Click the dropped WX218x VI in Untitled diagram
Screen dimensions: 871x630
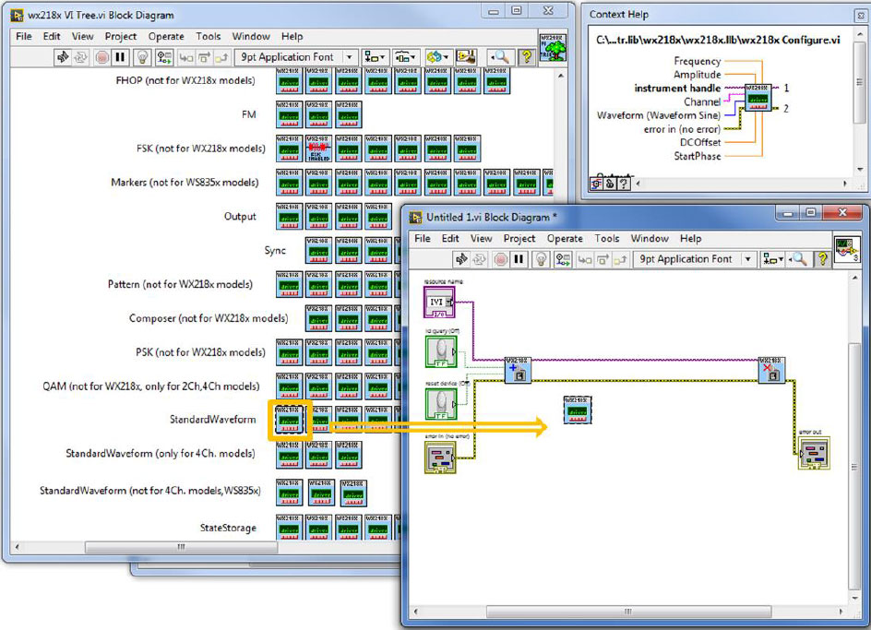[x=578, y=410]
